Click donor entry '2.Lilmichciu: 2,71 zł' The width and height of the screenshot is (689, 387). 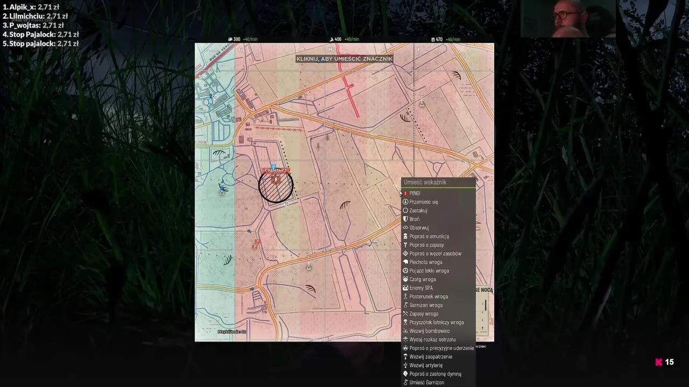[35, 16]
